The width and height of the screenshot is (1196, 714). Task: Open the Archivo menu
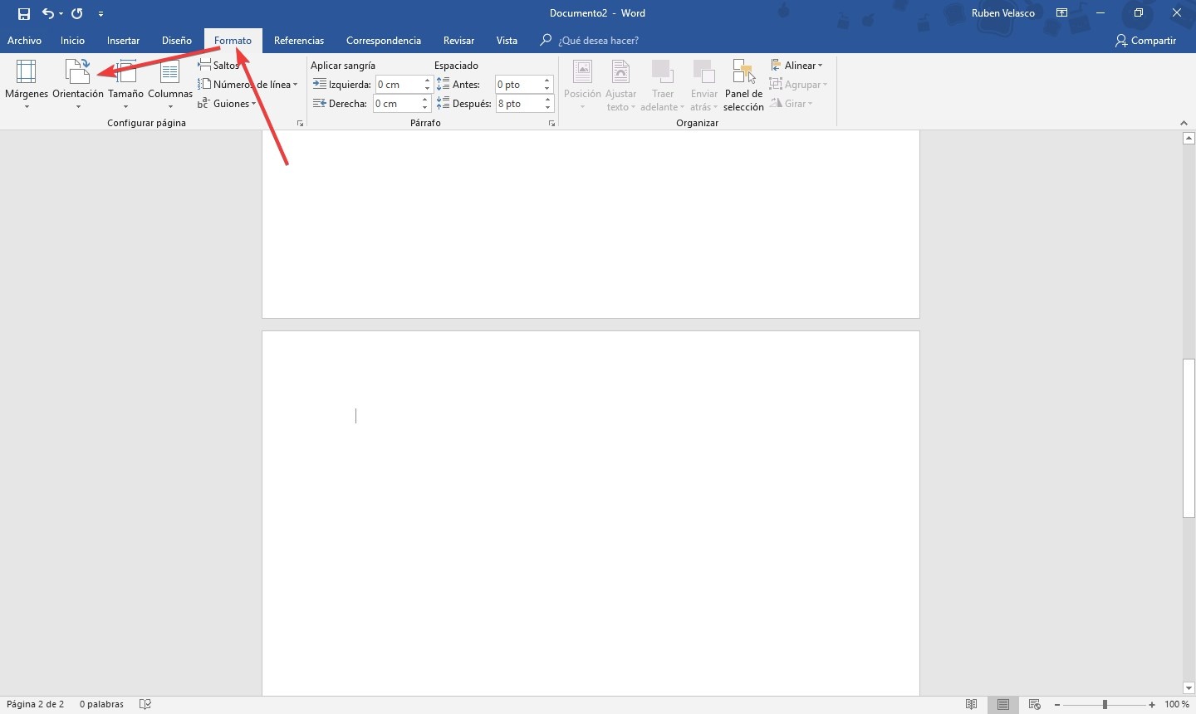pos(24,40)
